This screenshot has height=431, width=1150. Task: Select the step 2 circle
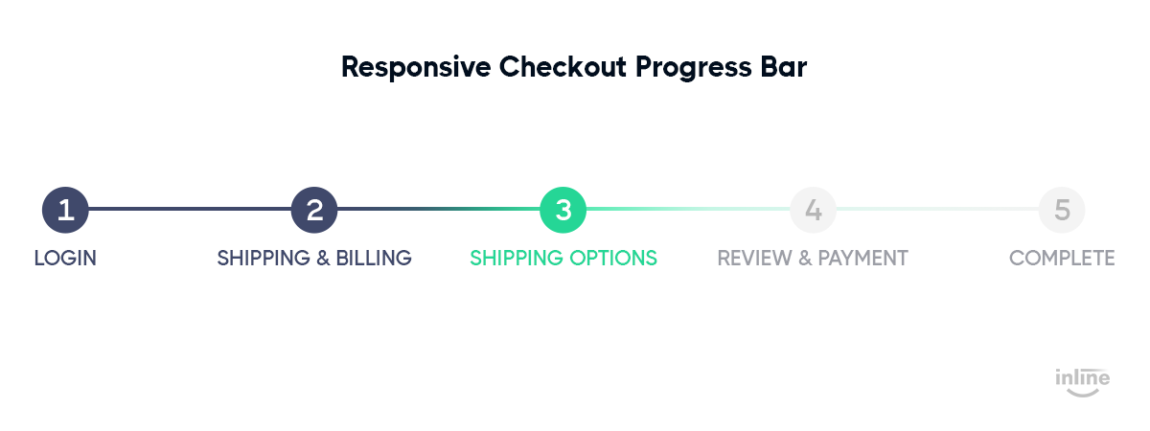pos(314,209)
